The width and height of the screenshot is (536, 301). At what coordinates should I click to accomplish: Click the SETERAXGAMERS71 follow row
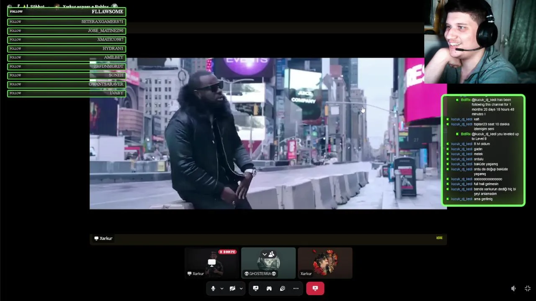67,22
